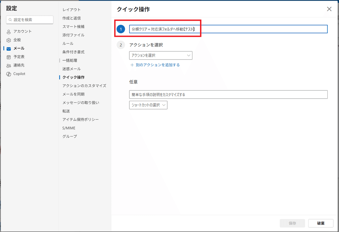Select the 転送 settings entry
The width and height of the screenshot is (339, 232).
66,111
